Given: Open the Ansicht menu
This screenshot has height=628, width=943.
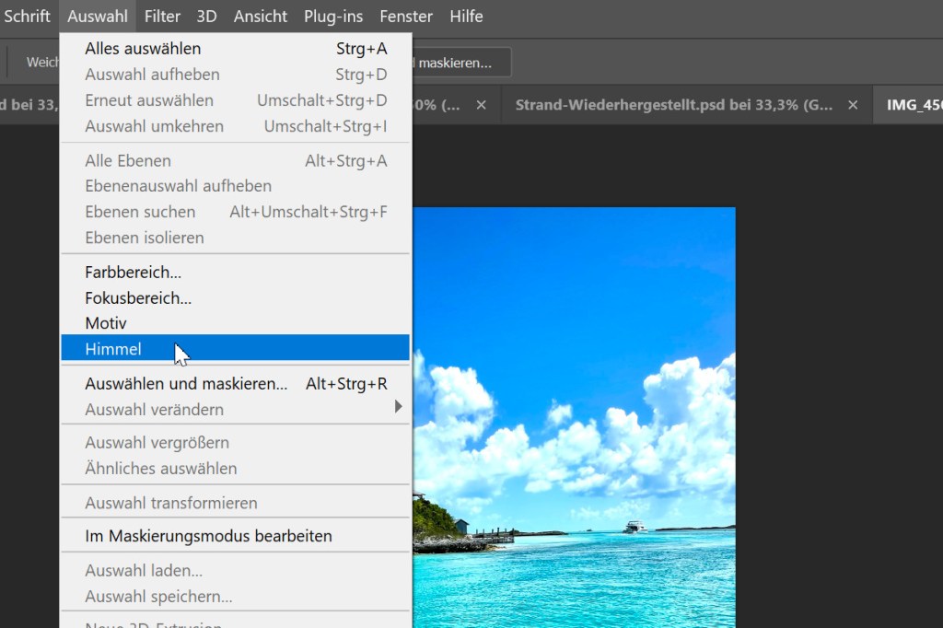Looking at the screenshot, I should tap(261, 17).
